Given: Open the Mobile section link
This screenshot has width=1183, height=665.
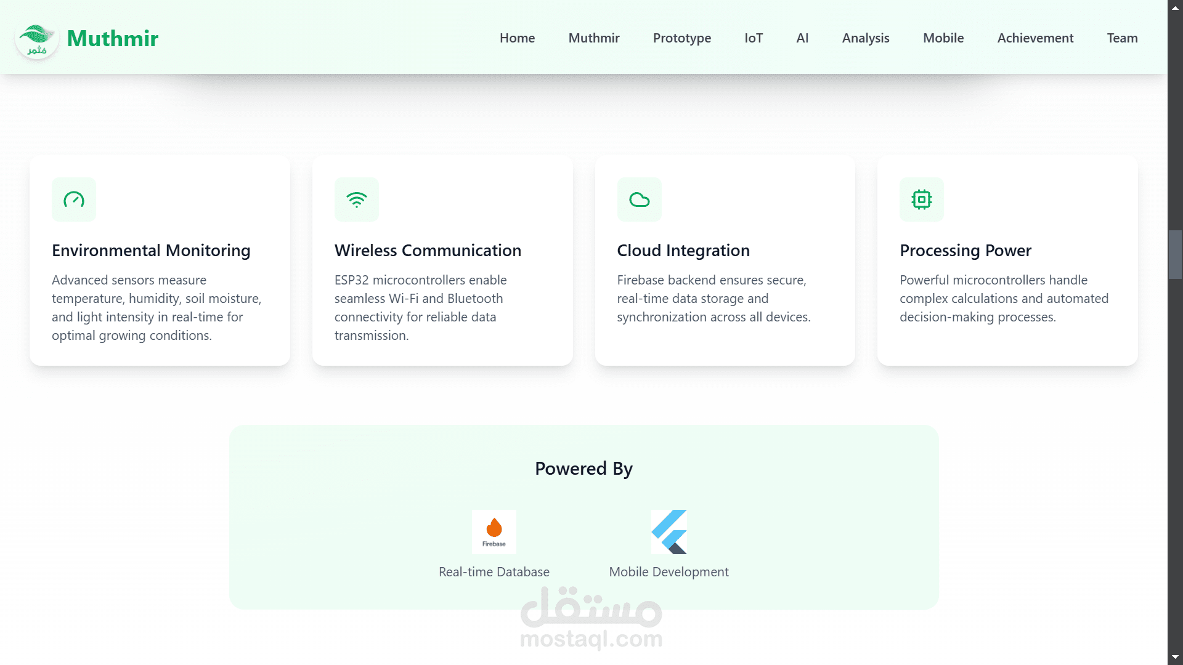Looking at the screenshot, I should pyautogui.click(x=943, y=38).
